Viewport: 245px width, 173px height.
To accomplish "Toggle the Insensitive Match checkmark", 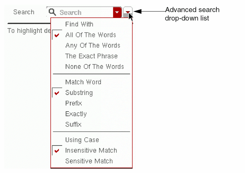I will [57, 151].
